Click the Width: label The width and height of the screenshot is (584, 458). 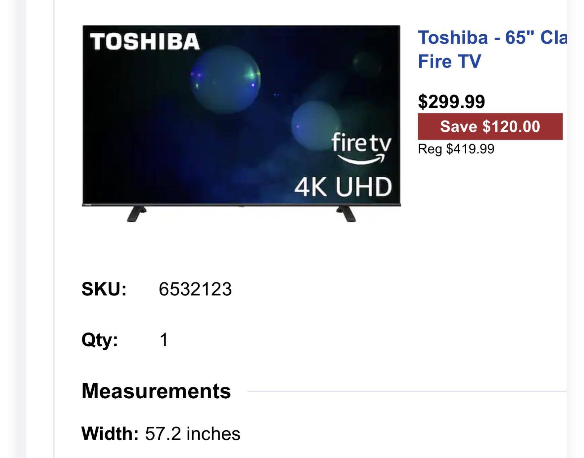[x=110, y=434]
